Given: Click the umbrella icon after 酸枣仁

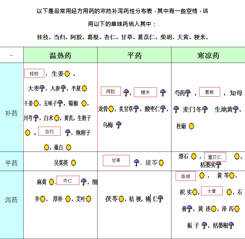Looking at the screenshot, I should pos(163,109).
